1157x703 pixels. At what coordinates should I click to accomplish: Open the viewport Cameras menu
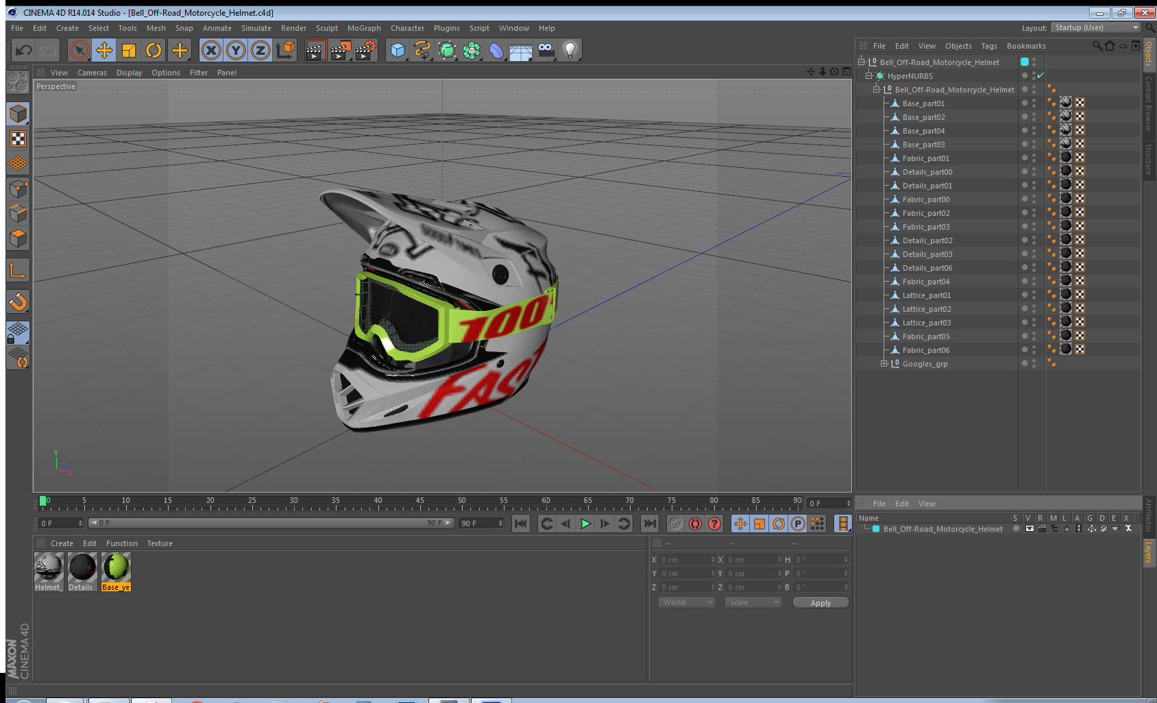point(92,73)
